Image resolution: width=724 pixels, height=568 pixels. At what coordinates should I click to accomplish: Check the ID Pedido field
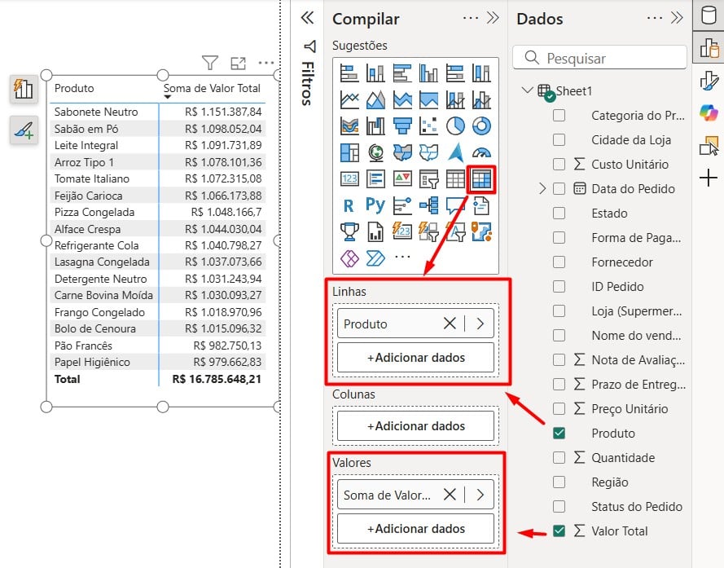coord(559,287)
